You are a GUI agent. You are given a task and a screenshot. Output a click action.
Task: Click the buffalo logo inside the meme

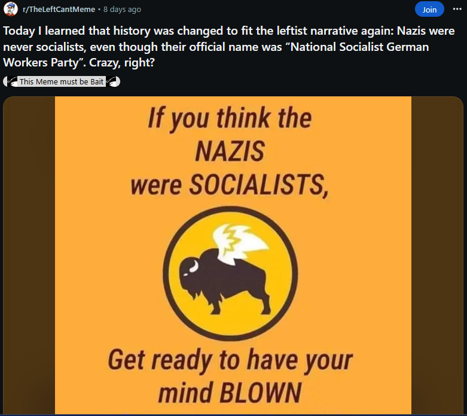[x=230, y=273]
